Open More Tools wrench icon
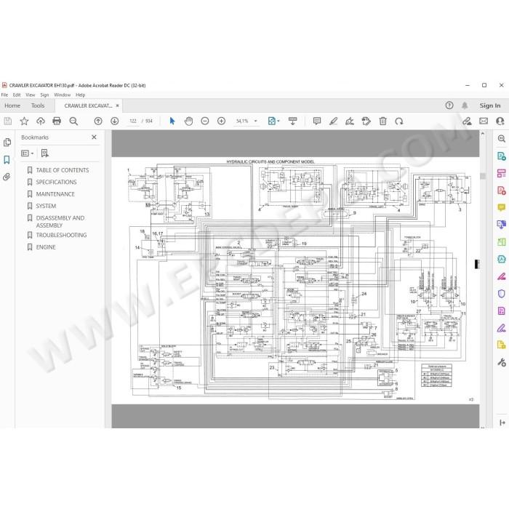This screenshot has height=509, width=509. click(501, 362)
